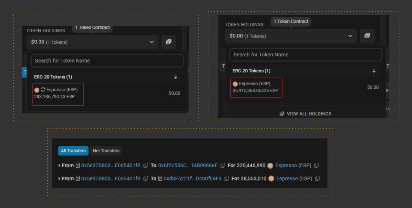Sort the right ERC-20 Tokens (1) list
This screenshot has width=412, height=208.
pos(374,71)
